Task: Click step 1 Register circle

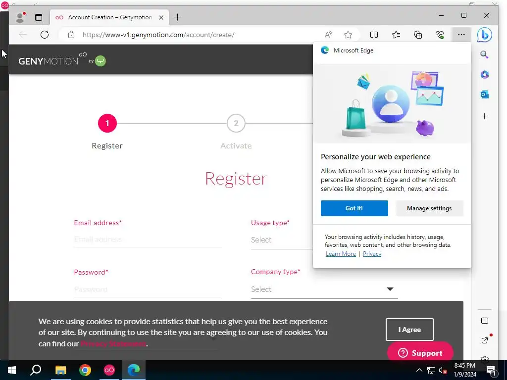Action: click(x=107, y=123)
